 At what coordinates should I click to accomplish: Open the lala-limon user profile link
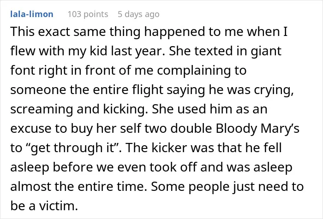point(32,14)
